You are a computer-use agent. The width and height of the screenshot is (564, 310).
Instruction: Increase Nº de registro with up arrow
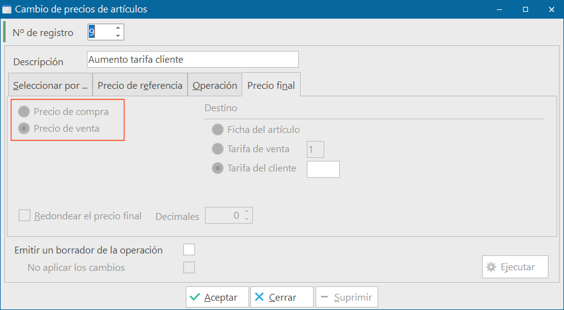118,28
